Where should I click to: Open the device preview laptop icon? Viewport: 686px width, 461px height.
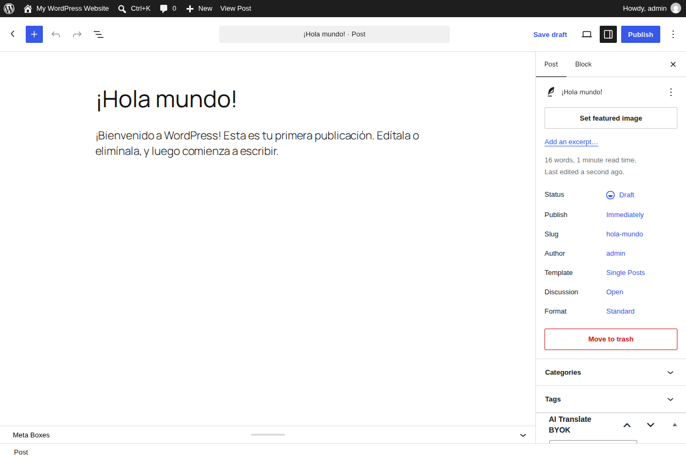[x=587, y=34]
